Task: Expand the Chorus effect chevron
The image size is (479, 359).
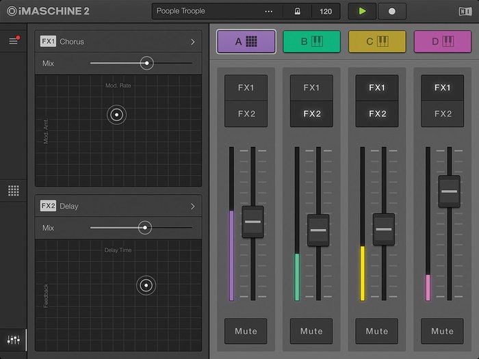Action: (x=192, y=42)
